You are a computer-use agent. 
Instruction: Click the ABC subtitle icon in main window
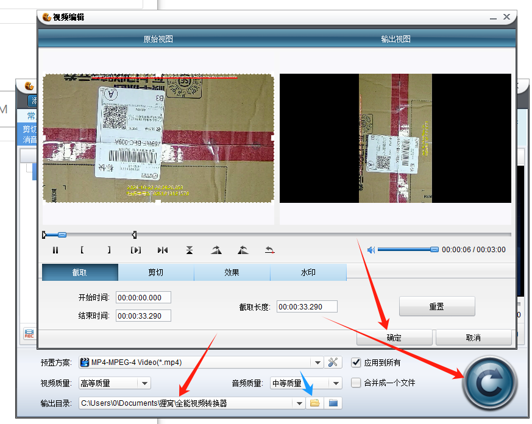click(29, 334)
